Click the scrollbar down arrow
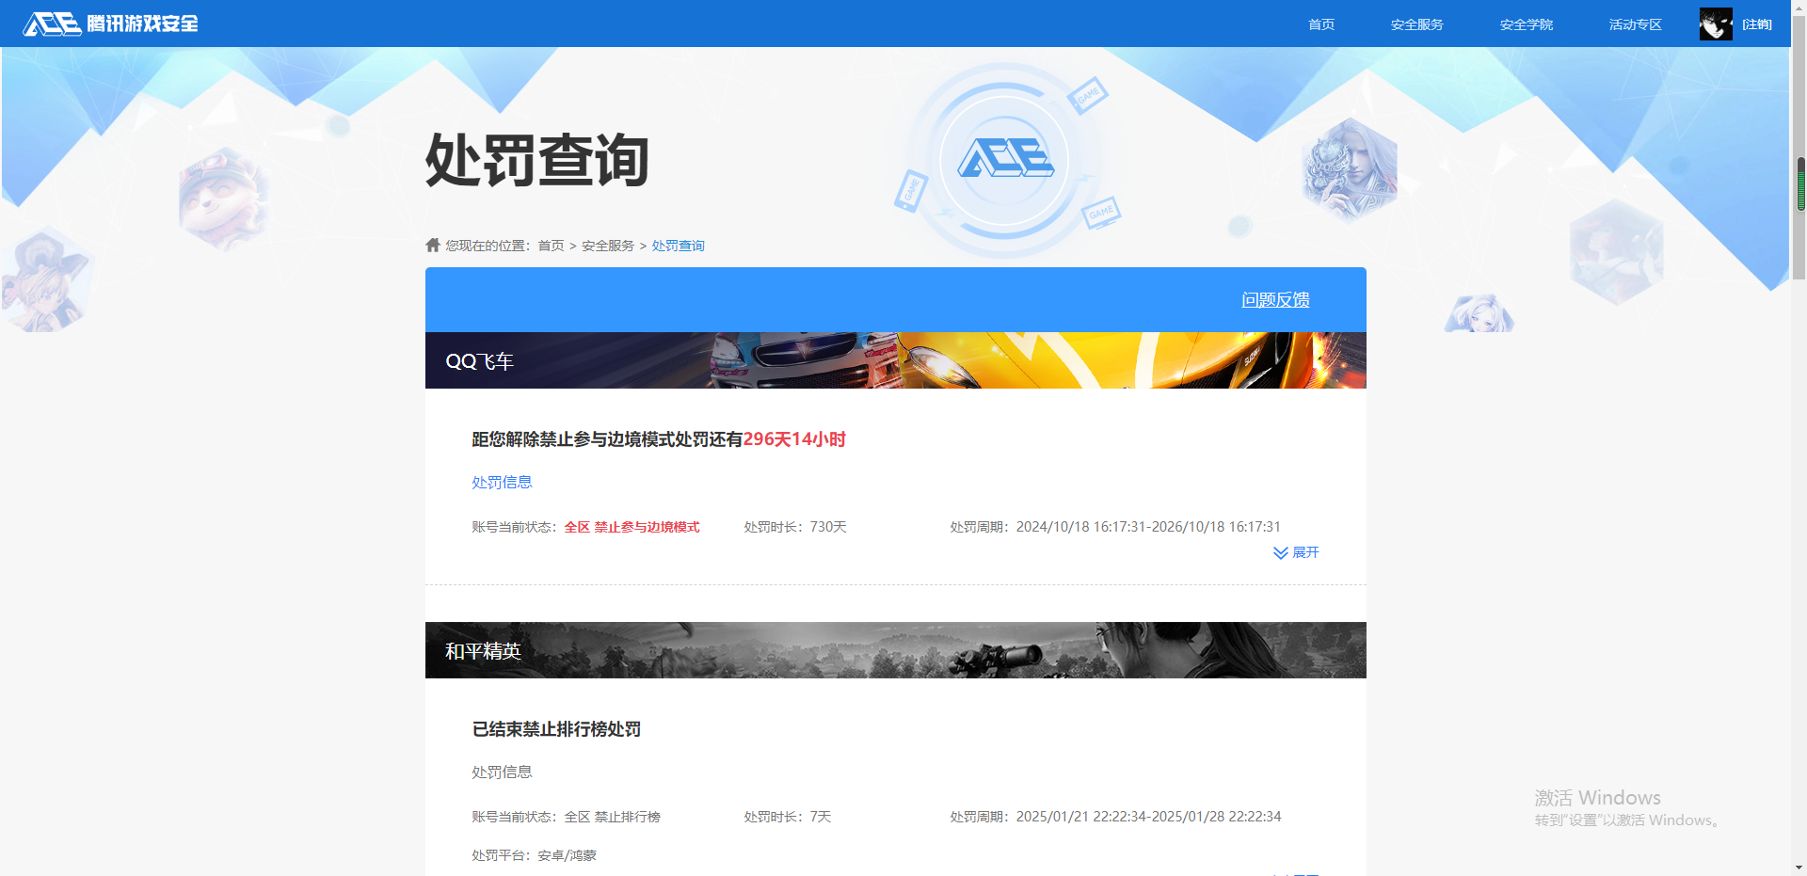The height and width of the screenshot is (876, 1807). (1799, 868)
